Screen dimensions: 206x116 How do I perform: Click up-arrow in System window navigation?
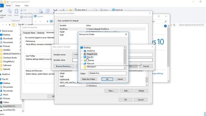coord(47,22)
